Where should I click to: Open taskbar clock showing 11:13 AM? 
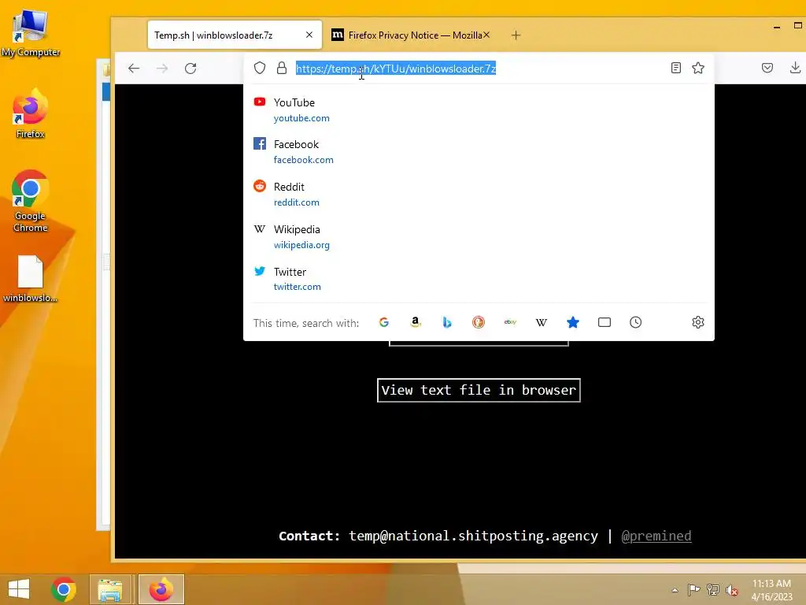tap(771, 590)
